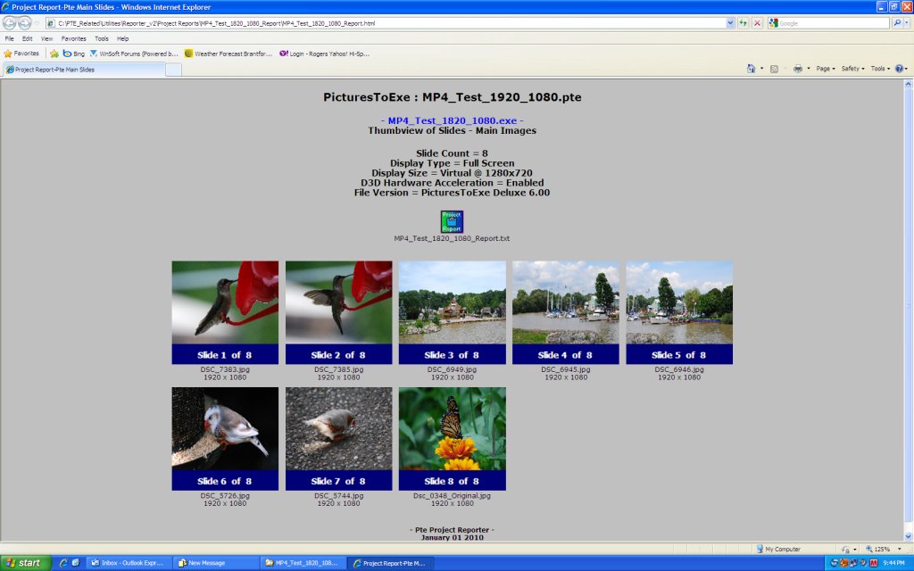Screen dimensions: 914x571
Task: Open the command bar Tools dropdown
Action: 880,69
